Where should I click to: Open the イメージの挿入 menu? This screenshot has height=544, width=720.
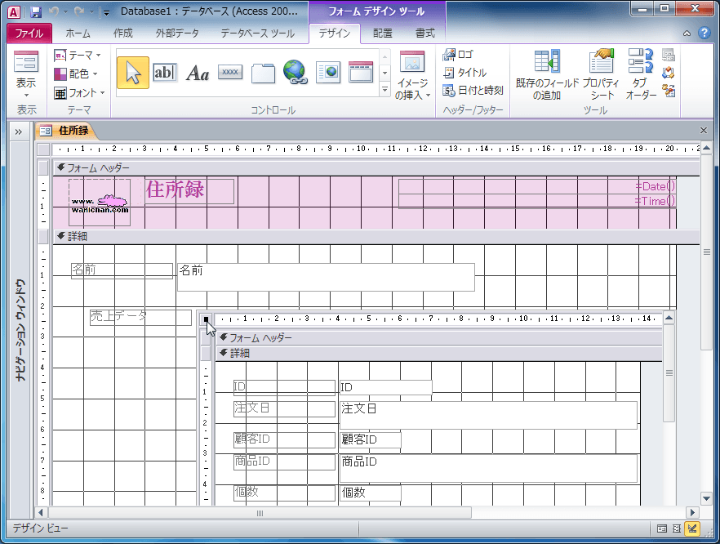(x=412, y=75)
